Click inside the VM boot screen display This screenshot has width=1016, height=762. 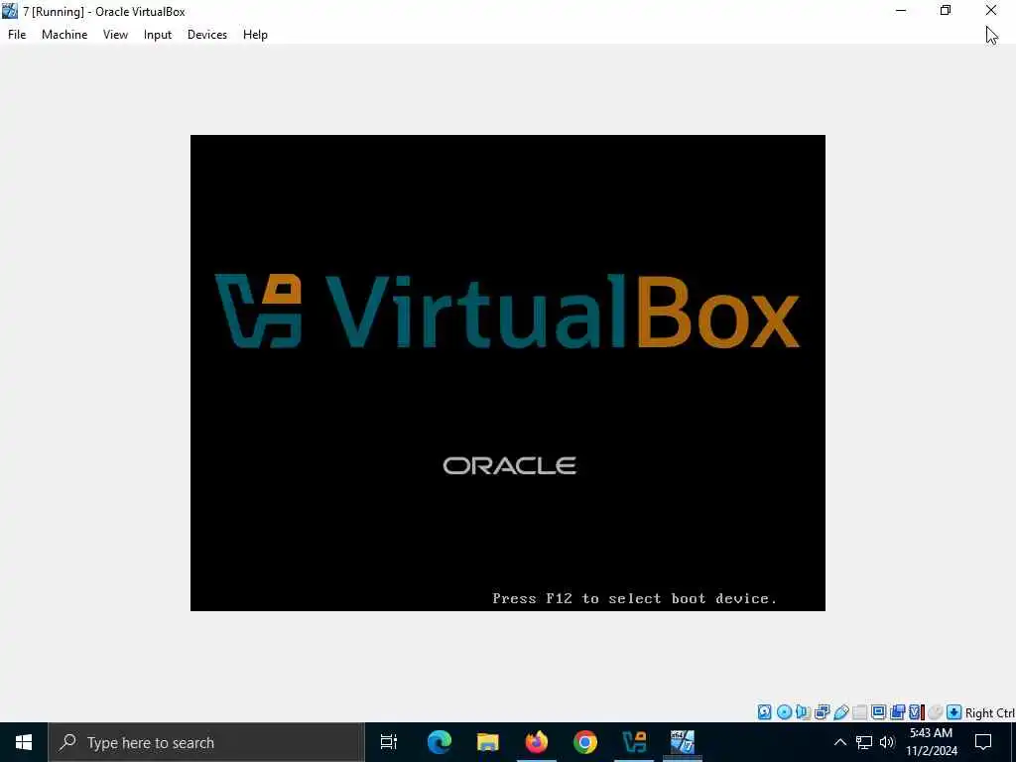507,373
